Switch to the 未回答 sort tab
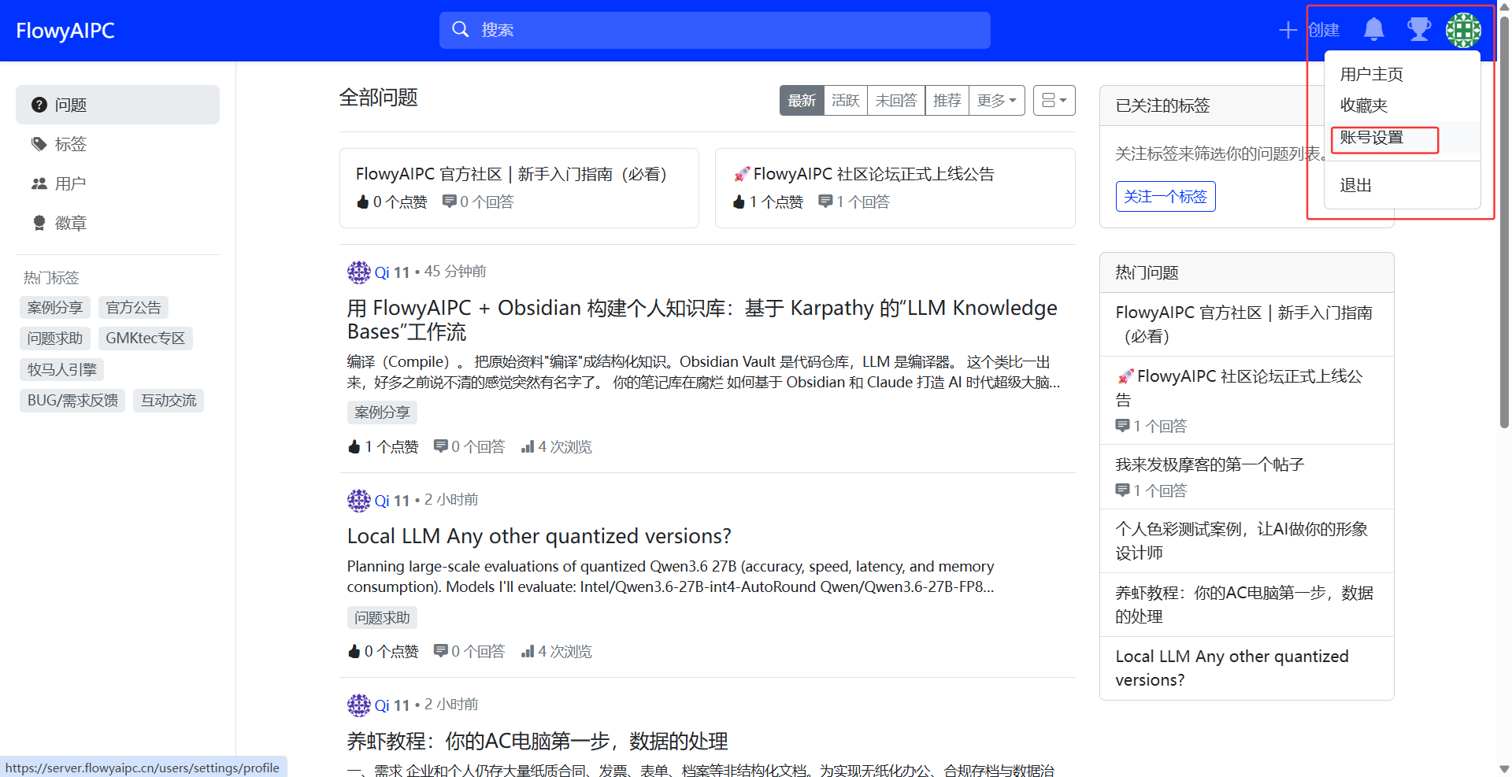The width and height of the screenshot is (1512, 777). coord(896,101)
